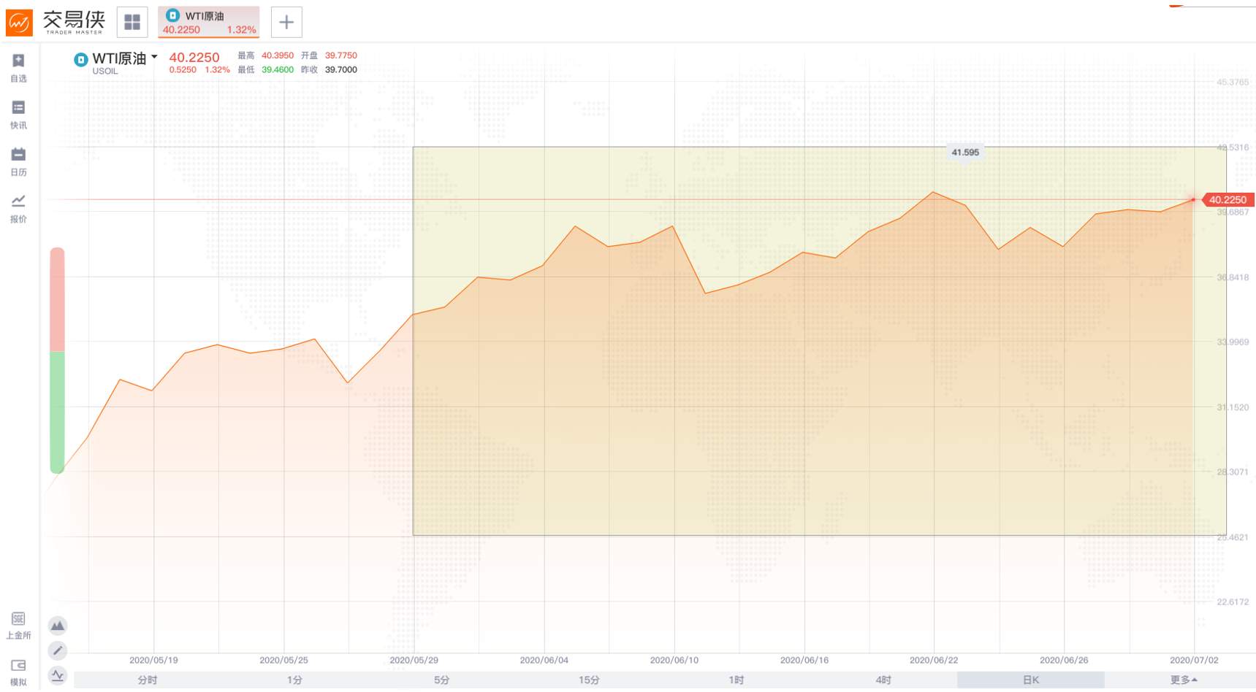Select the 日K daily timeframe

click(1031, 680)
